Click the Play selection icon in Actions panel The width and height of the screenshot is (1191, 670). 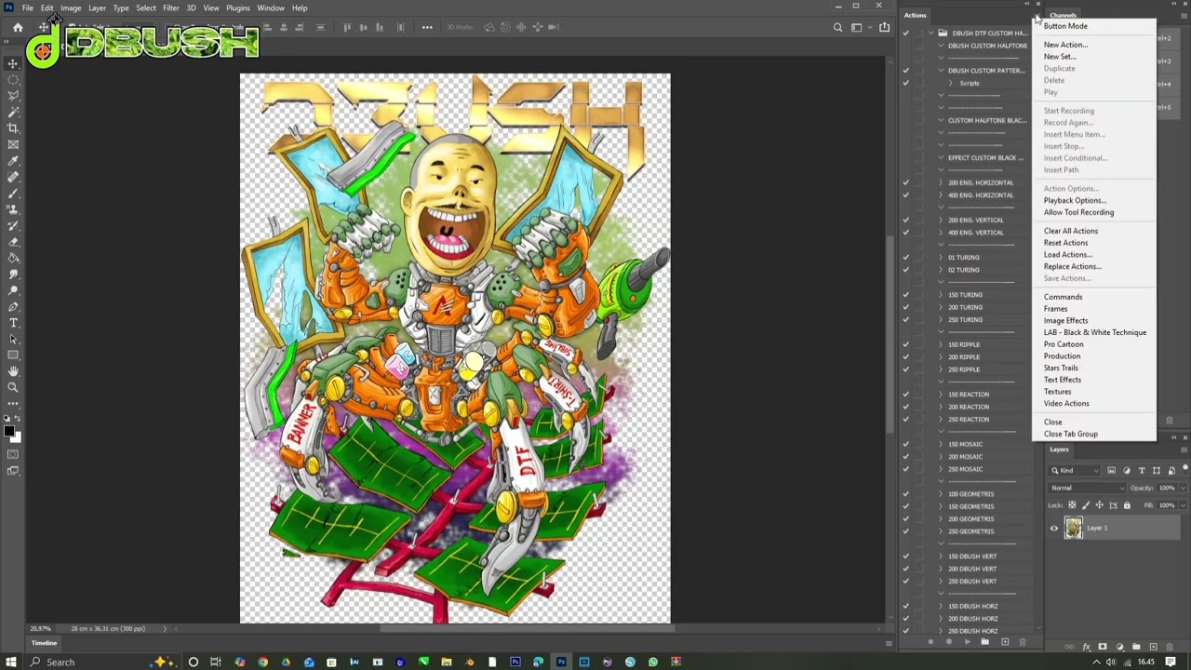967,642
